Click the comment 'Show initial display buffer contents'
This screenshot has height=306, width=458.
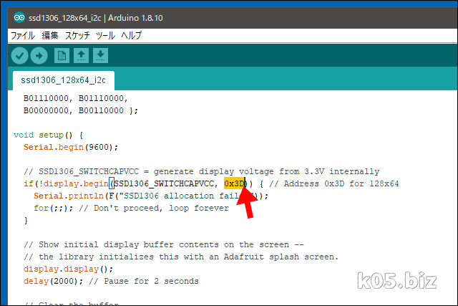[164, 244]
